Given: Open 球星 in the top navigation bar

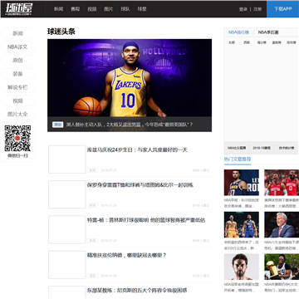Looking at the screenshot, I should click(142, 9).
